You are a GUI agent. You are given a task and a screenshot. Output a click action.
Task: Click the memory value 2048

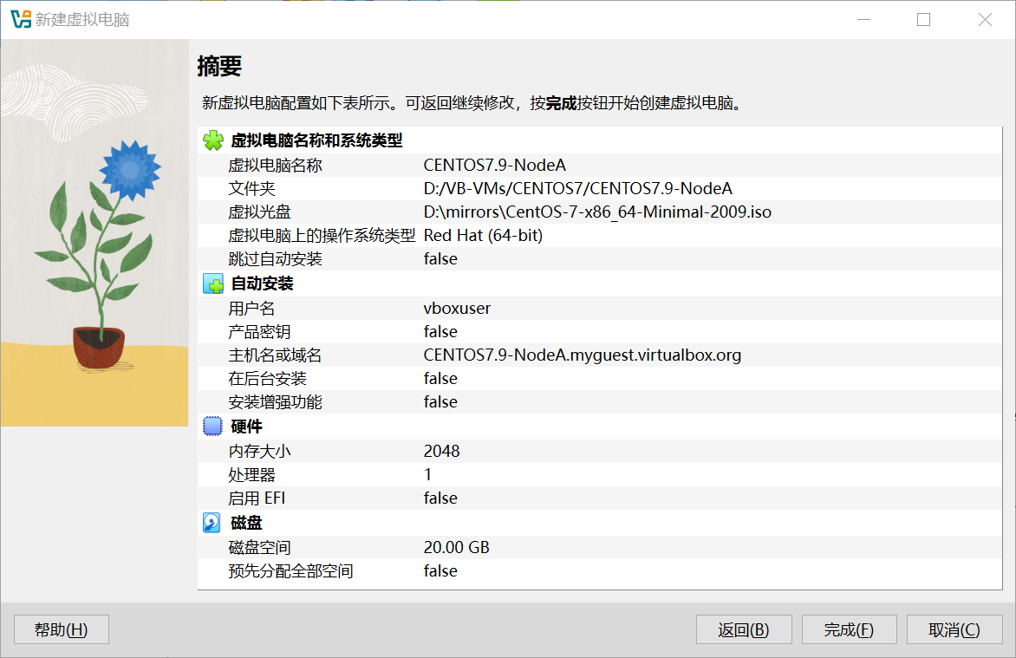coord(442,451)
